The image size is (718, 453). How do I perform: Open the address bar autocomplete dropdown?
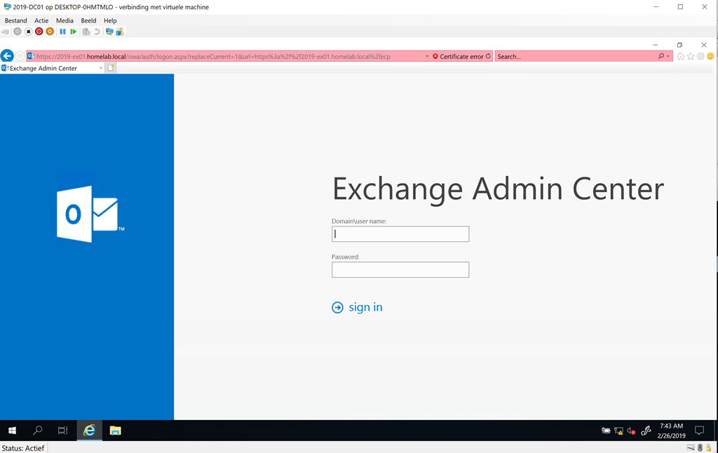pos(427,56)
